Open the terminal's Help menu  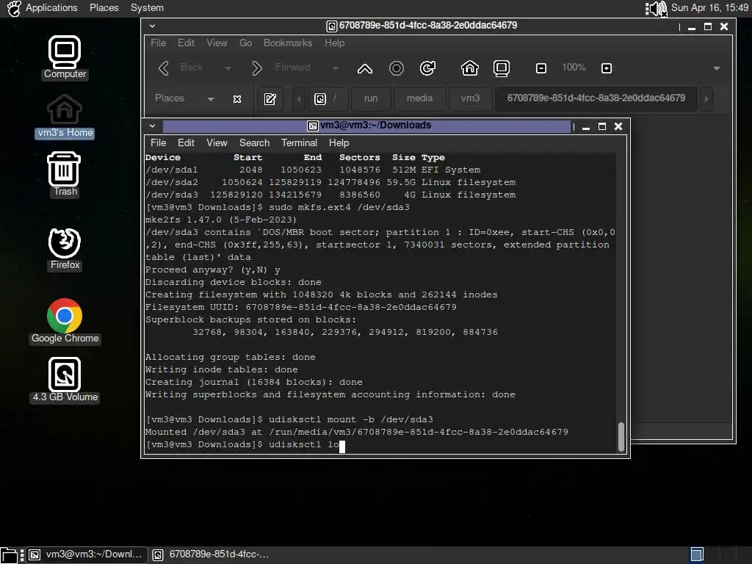click(x=339, y=143)
